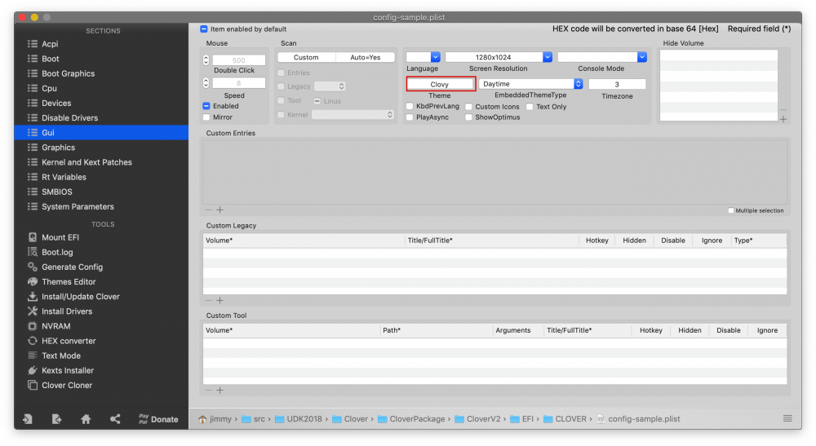Add a Custom Entries item with plus
816x446 pixels.
click(220, 210)
